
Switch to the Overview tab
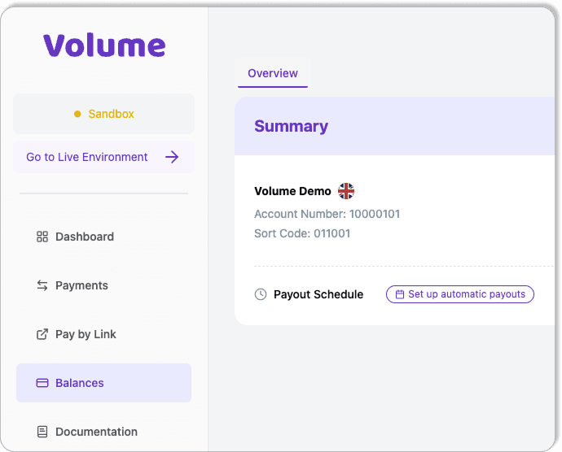coord(273,73)
